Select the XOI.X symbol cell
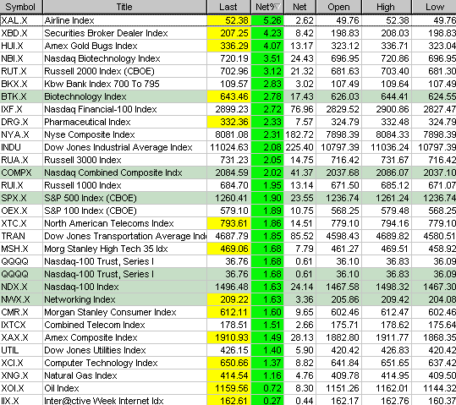Viewport: 456px width, 405px height. pyautogui.click(x=21, y=388)
